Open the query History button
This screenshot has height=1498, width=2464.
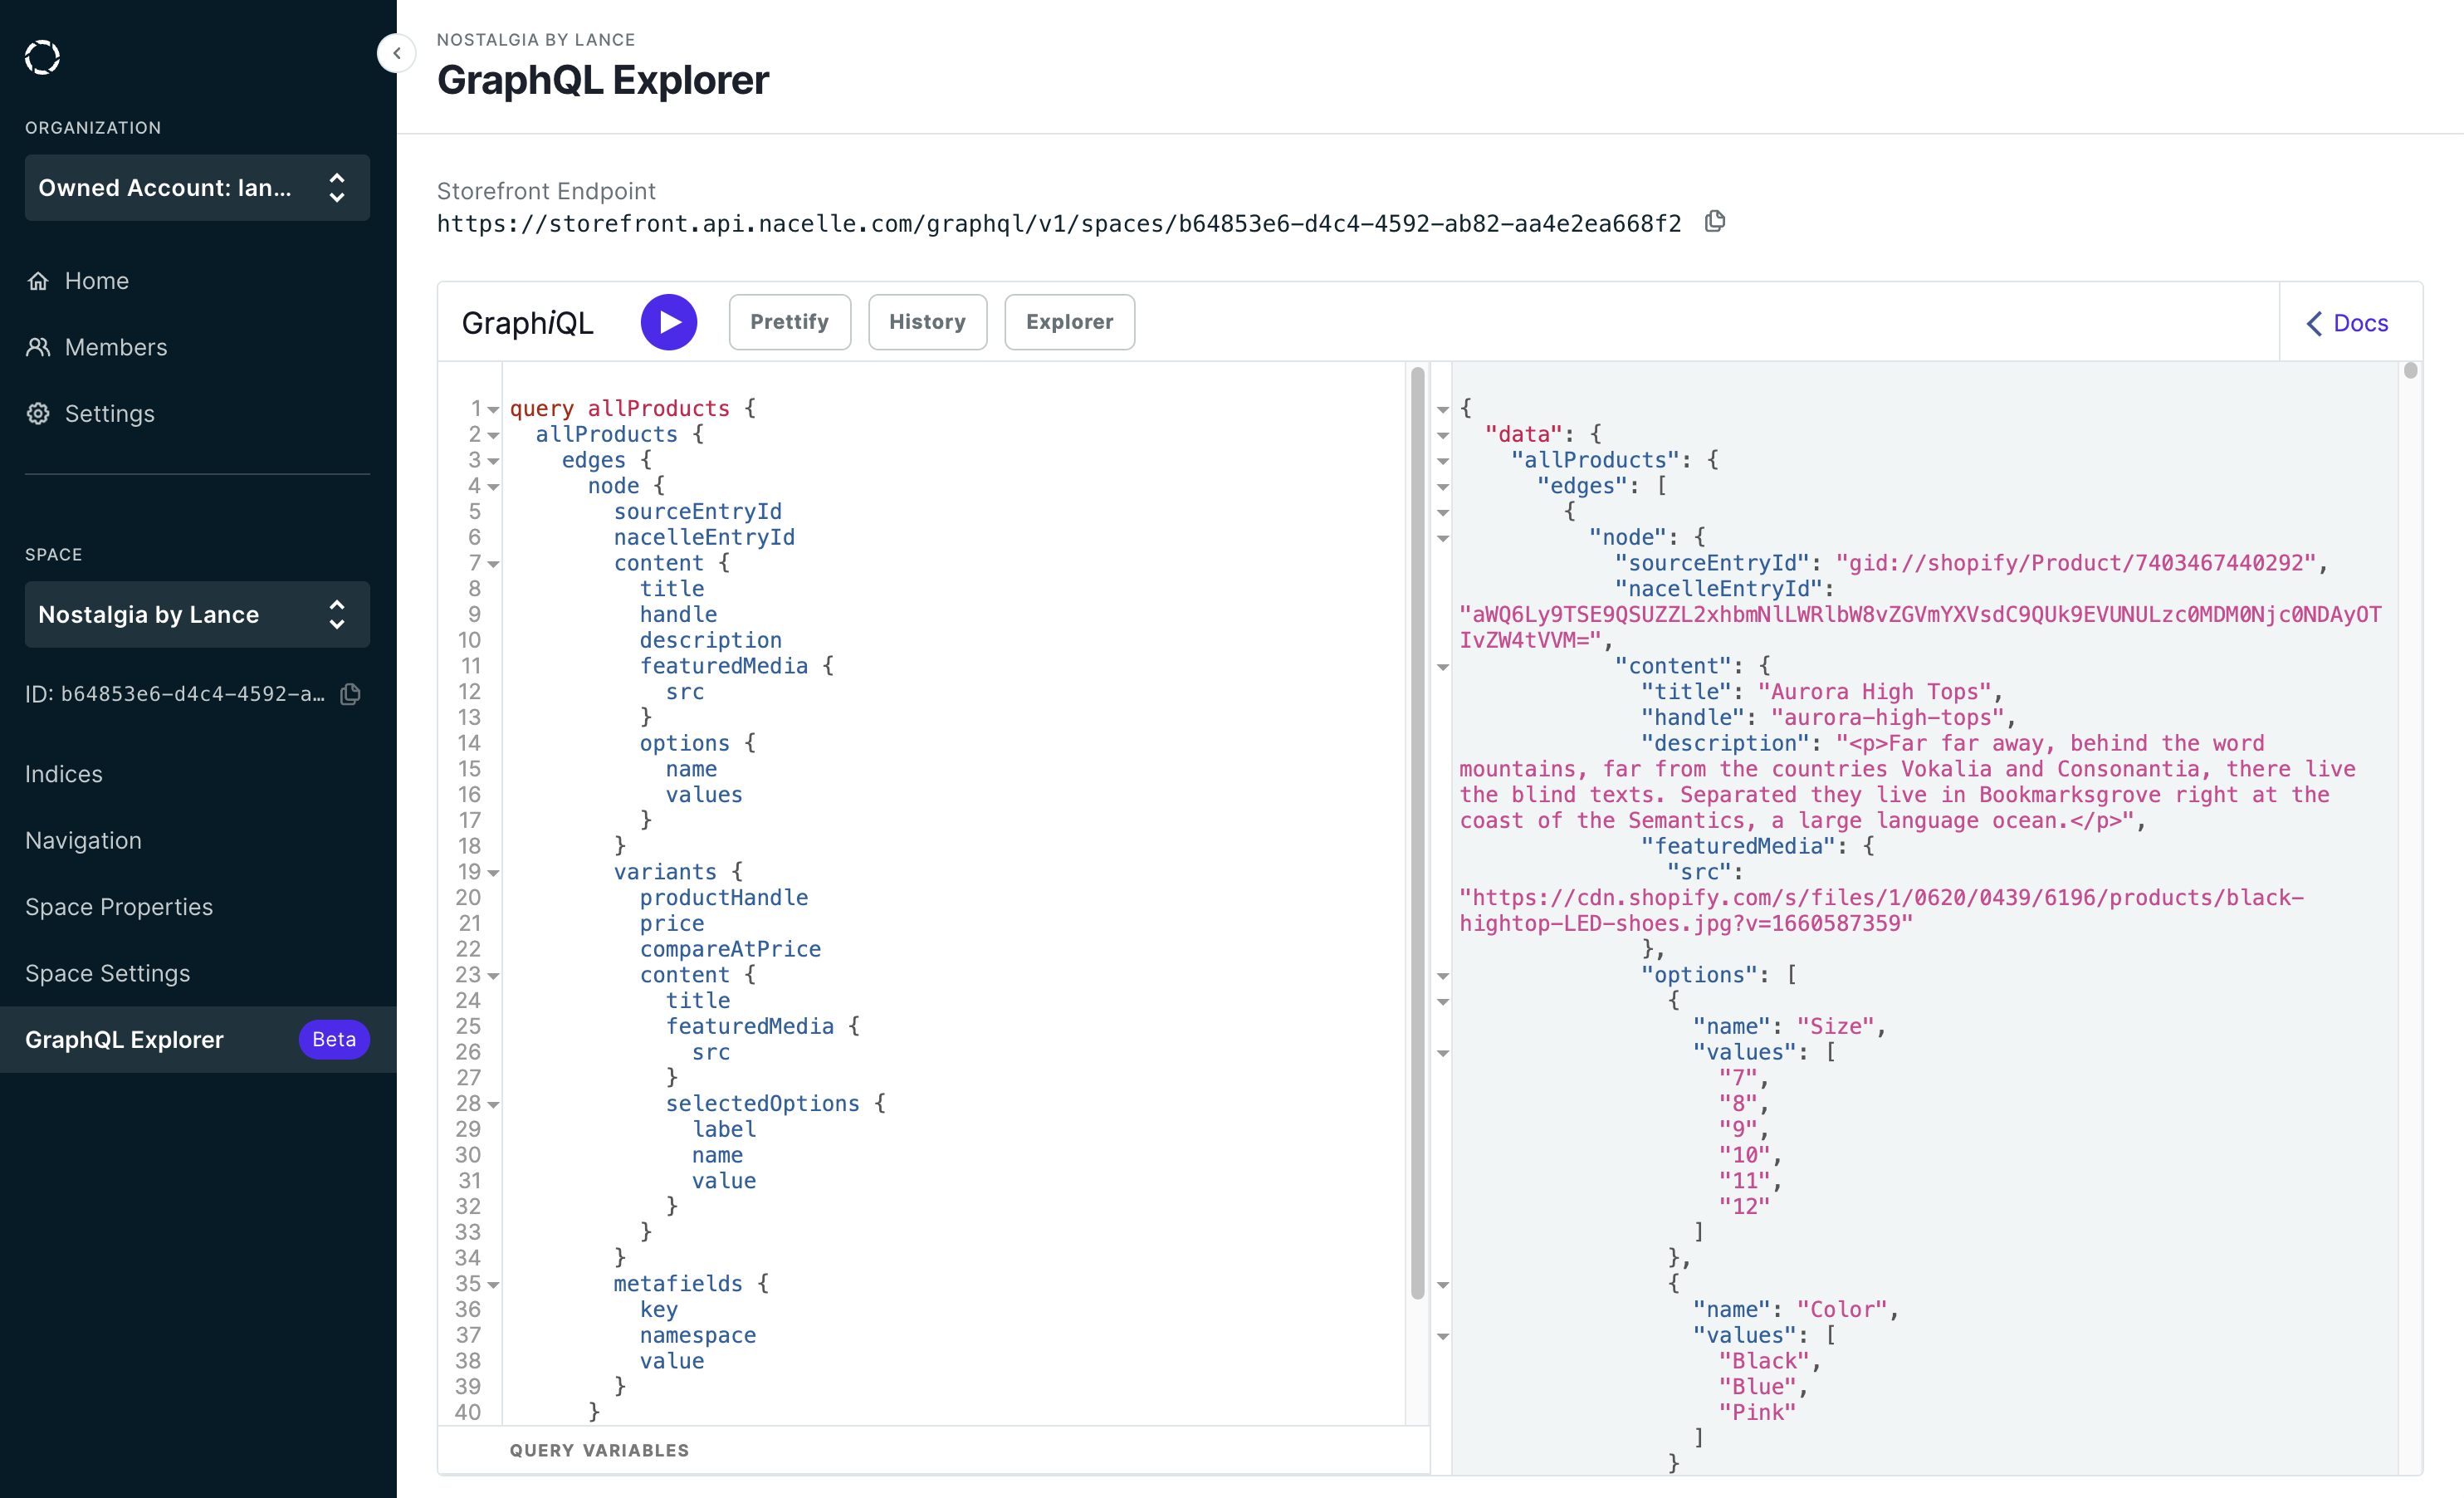(927, 322)
